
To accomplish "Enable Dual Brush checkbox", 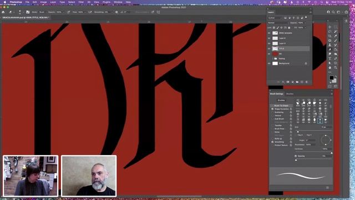I will coord(272,119).
